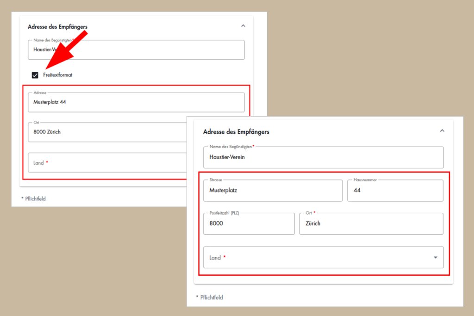Click the Pflichtfeld note under the structured form
Image resolution: width=474 pixels, height=316 pixels.
pos(209,297)
